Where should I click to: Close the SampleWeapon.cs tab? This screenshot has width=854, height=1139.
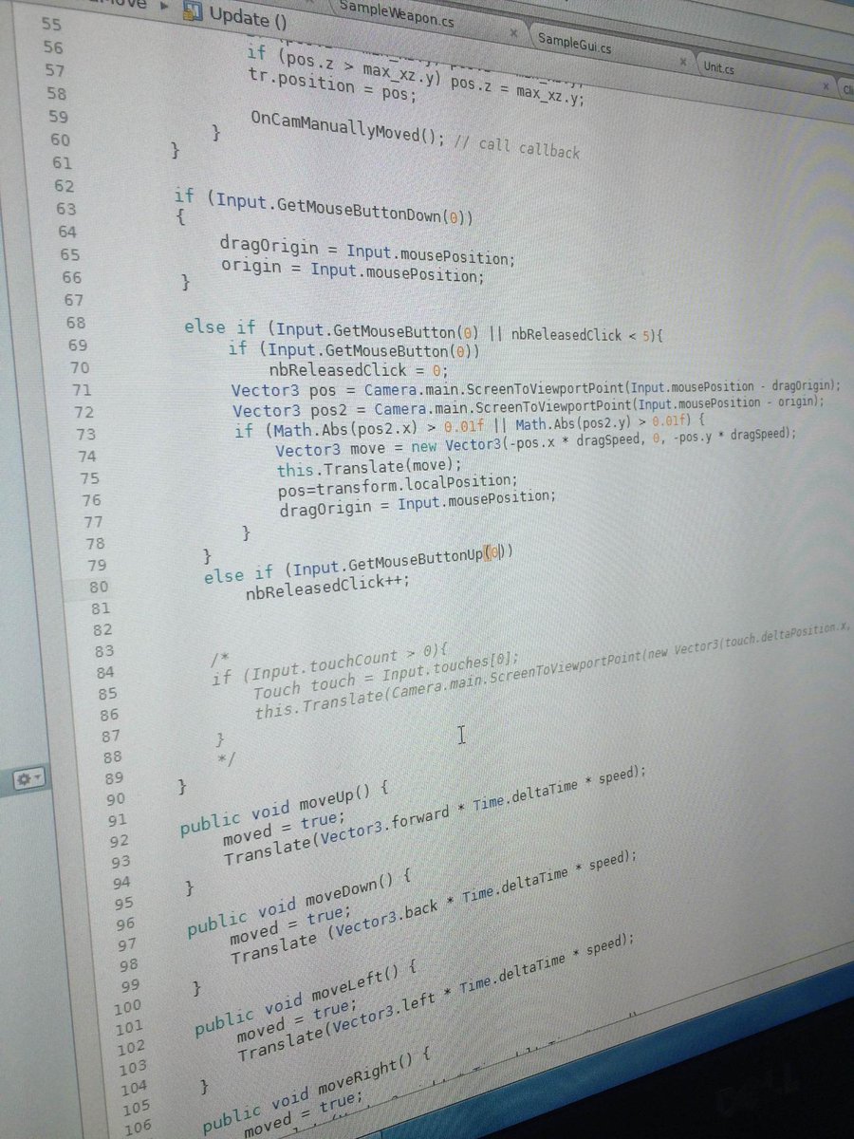(513, 32)
